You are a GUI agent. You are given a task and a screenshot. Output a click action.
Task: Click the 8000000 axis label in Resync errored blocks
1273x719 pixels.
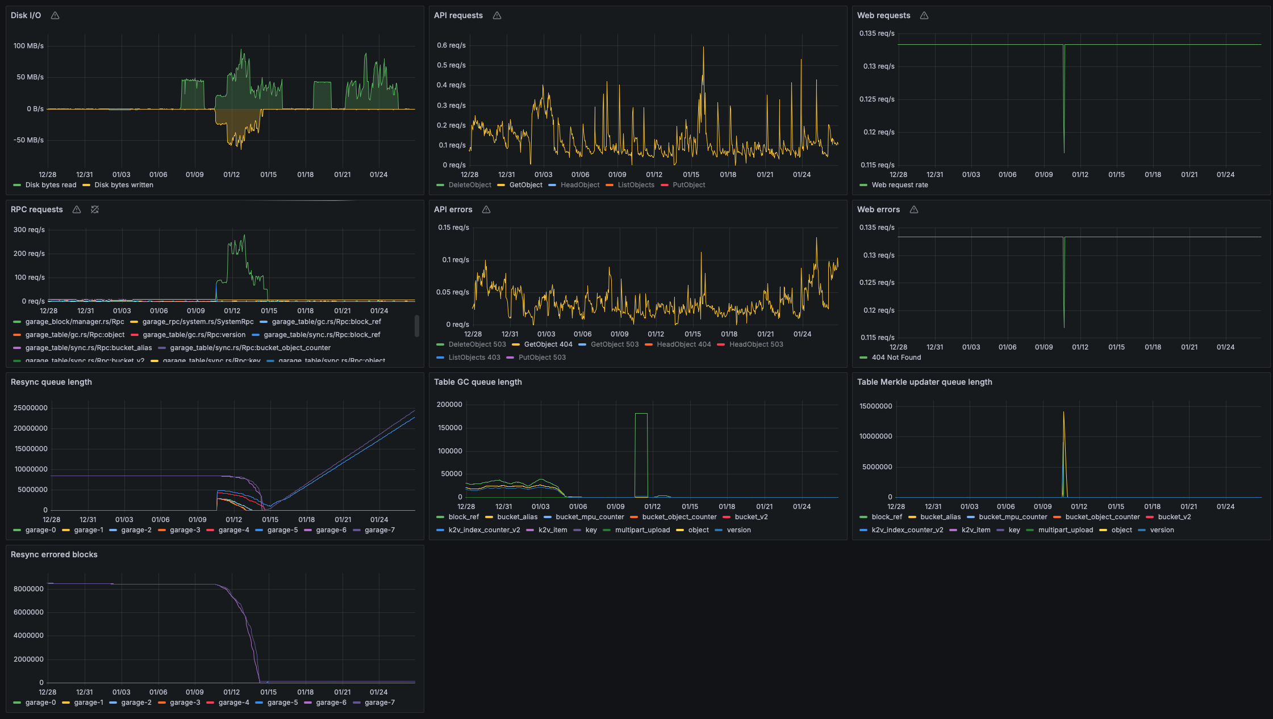[28, 589]
